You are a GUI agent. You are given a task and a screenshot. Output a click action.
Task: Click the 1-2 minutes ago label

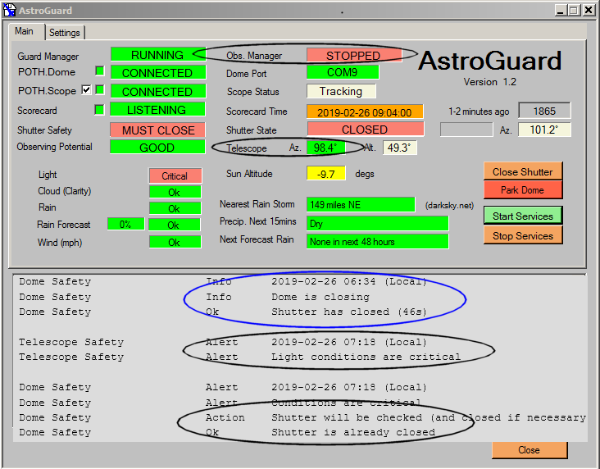click(479, 112)
